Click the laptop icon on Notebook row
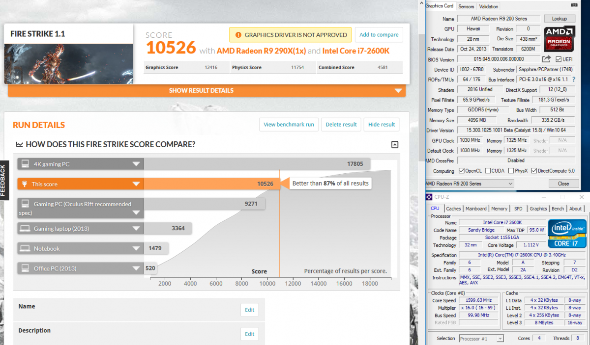 25,248
